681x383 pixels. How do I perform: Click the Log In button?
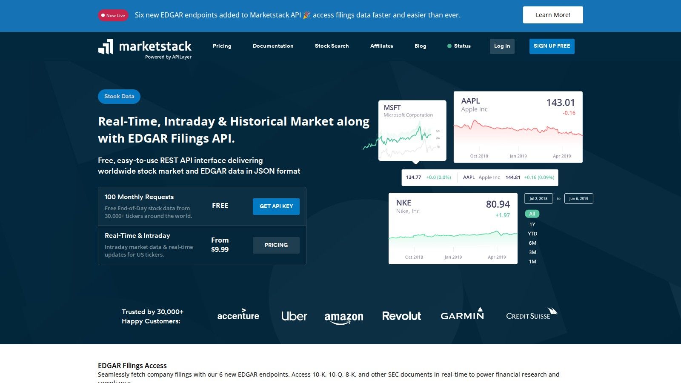[502, 46]
